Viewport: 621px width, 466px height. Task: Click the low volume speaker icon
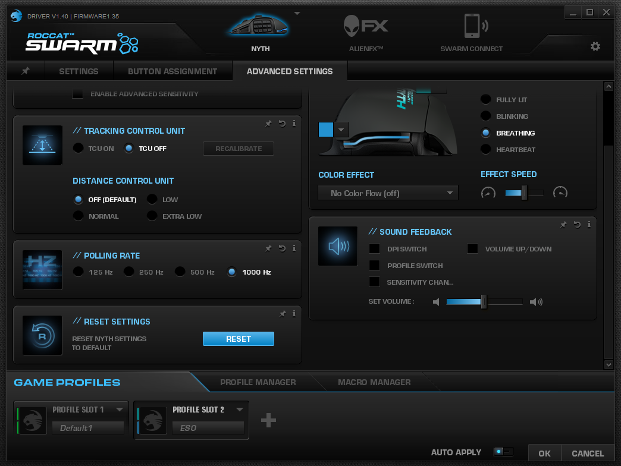436,302
